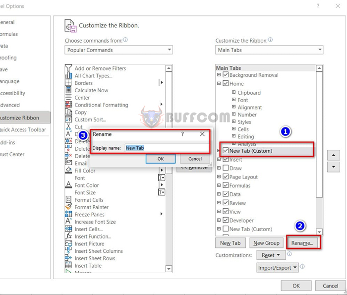
Task: Uncheck the Review tab checkbox
Action: pyautogui.click(x=226, y=202)
